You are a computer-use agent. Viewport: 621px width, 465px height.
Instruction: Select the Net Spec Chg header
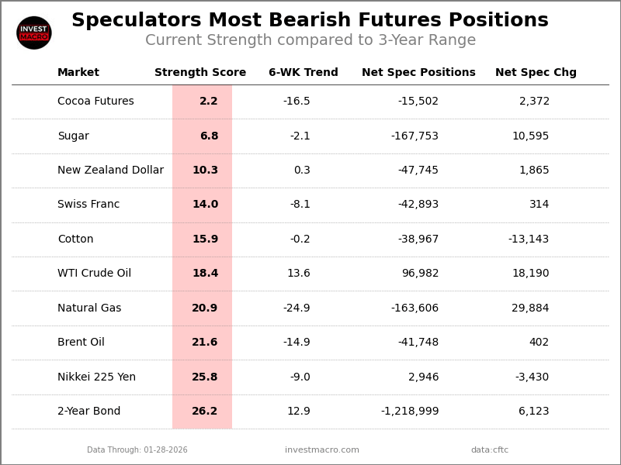pos(536,73)
